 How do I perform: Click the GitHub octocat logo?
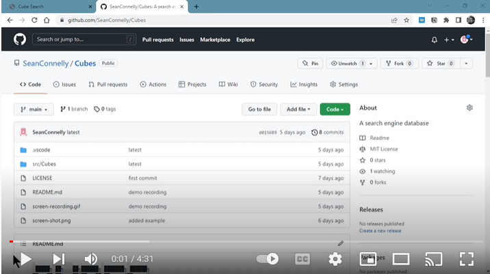click(20, 40)
